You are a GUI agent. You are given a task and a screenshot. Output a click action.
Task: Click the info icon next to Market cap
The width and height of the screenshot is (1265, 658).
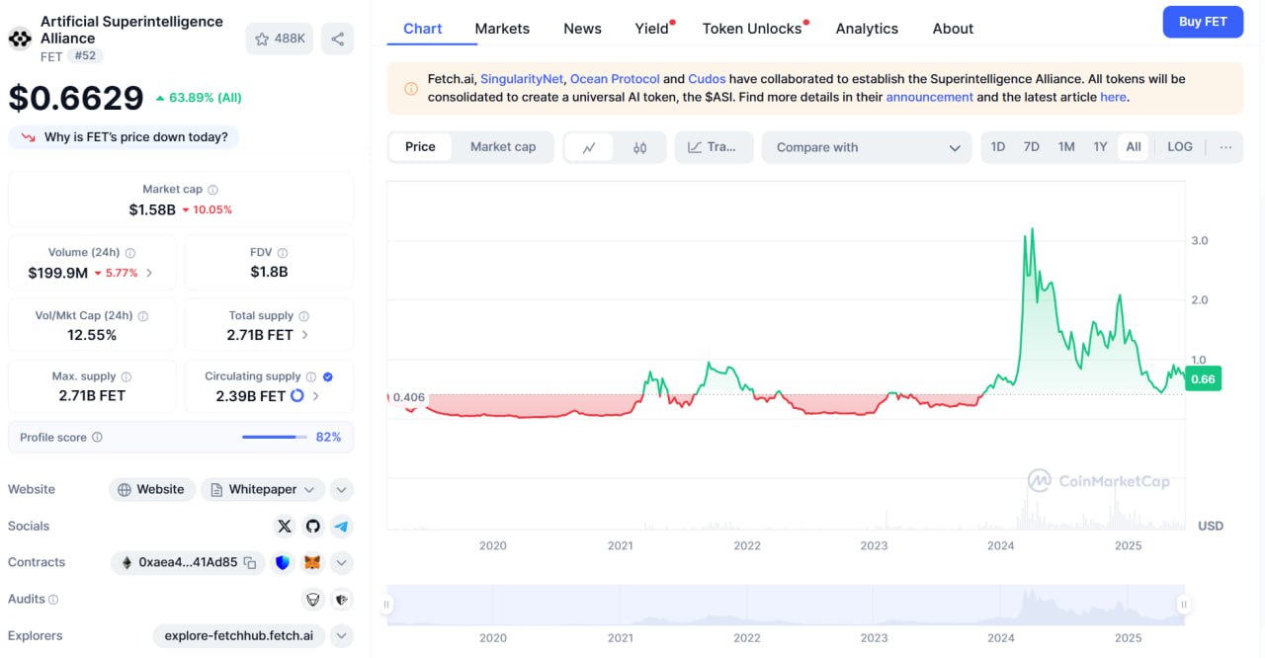212,190
